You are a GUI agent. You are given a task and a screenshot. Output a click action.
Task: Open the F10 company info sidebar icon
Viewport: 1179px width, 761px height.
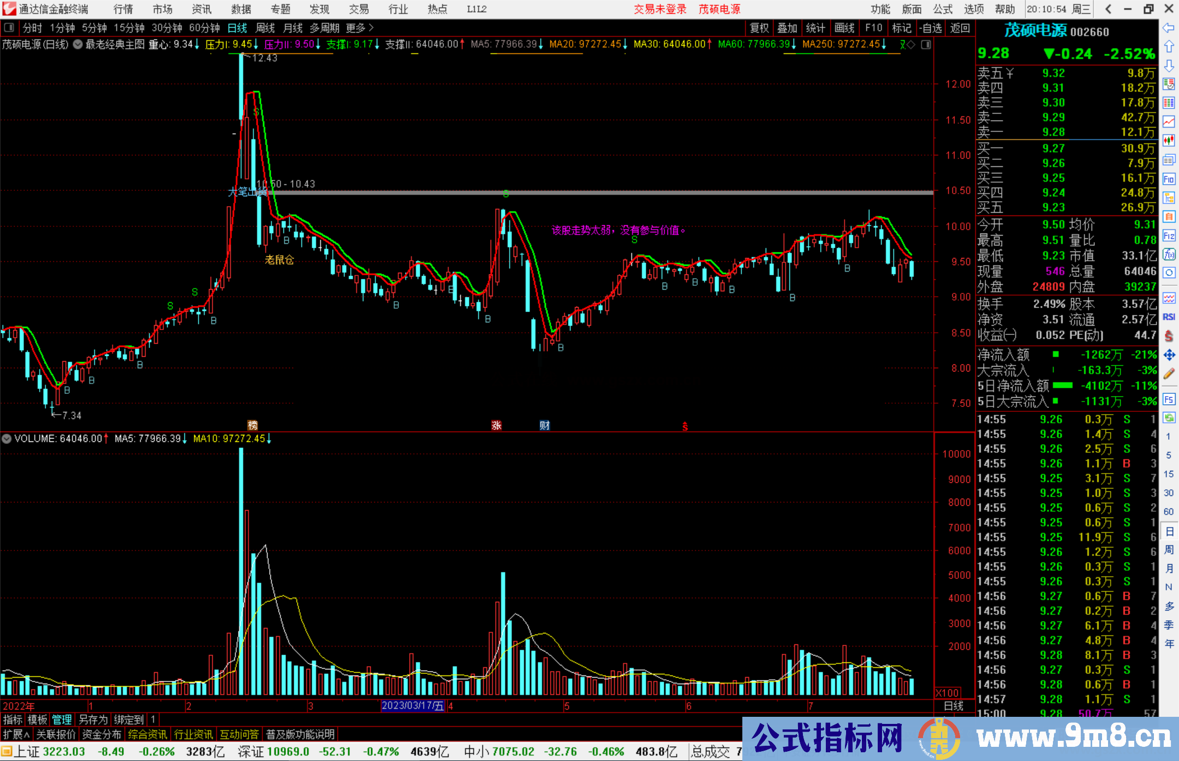click(x=1169, y=179)
